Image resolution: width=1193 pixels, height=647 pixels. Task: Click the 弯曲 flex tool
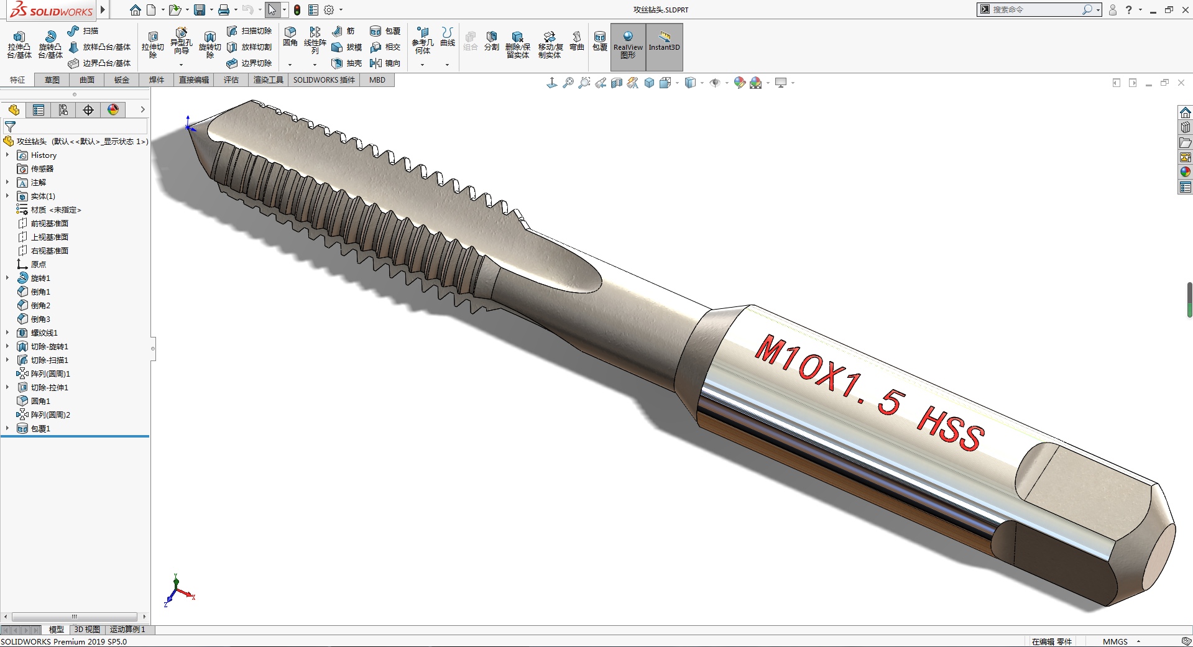point(577,41)
